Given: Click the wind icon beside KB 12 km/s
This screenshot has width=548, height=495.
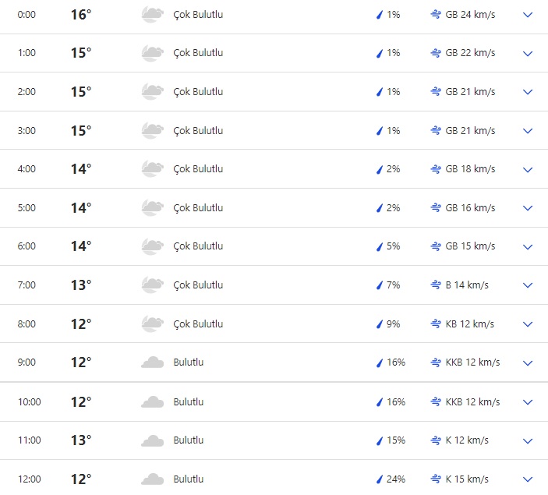Looking at the screenshot, I should (436, 324).
